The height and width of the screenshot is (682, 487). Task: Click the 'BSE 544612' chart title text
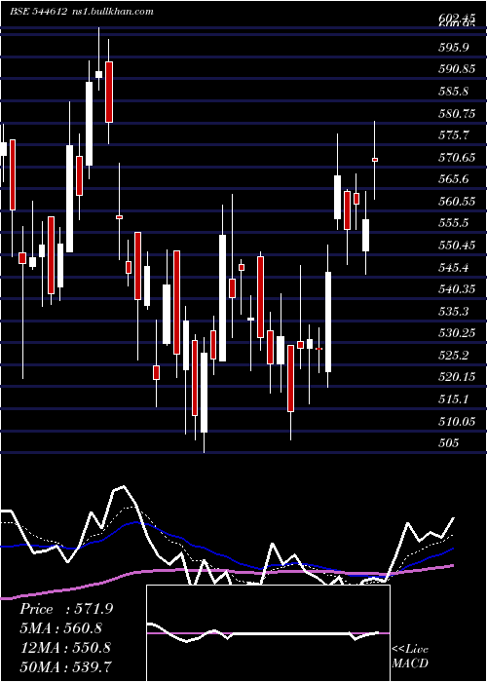tap(38, 12)
